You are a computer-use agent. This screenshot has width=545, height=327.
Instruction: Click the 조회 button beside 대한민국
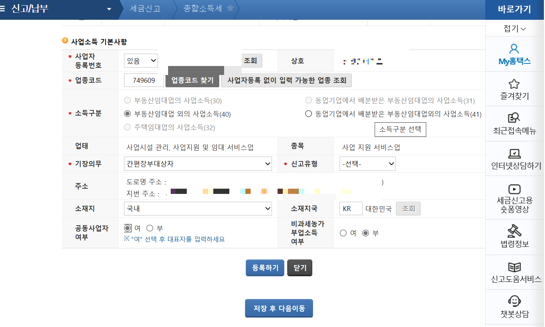pyautogui.click(x=408, y=208)
